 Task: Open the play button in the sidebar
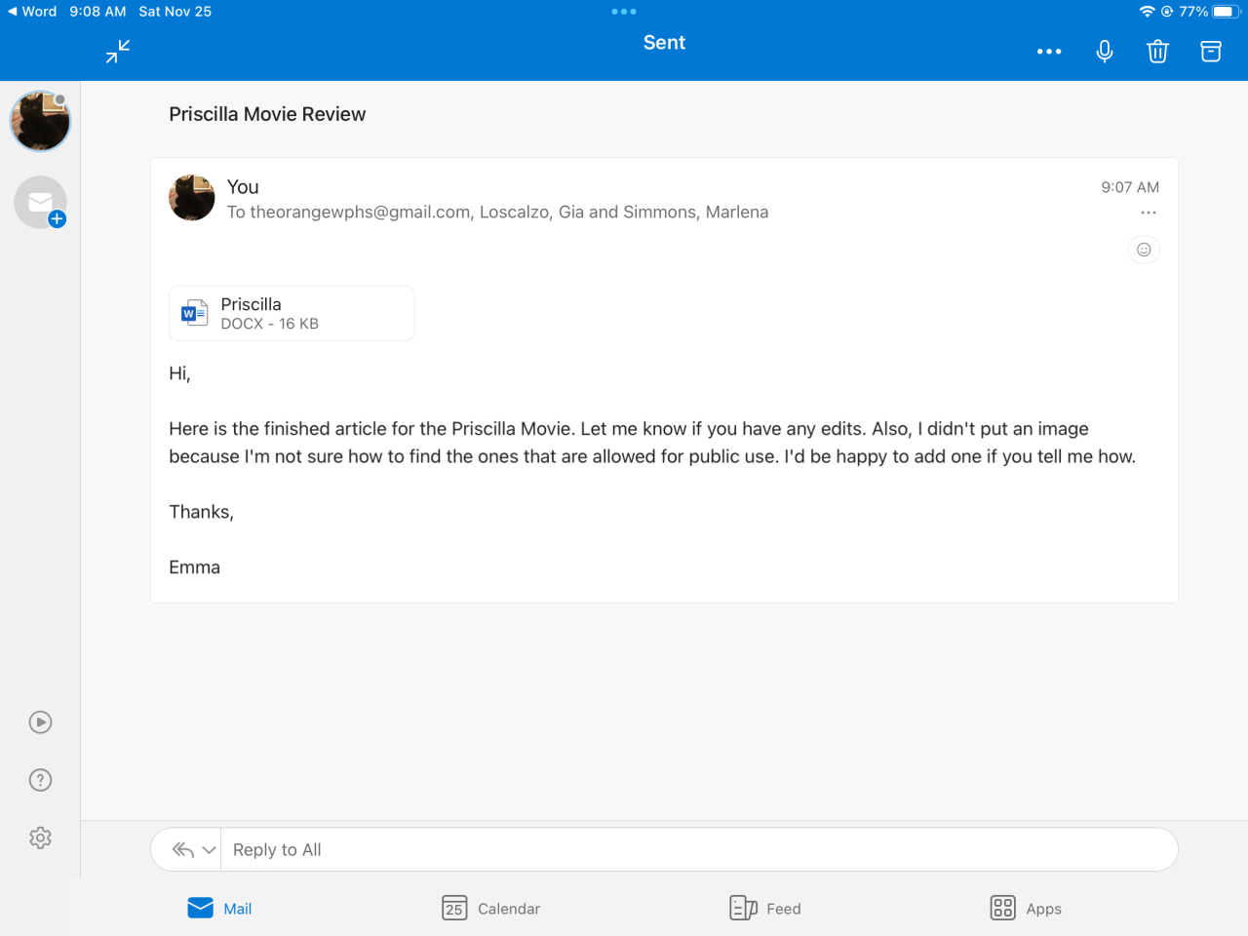[x=40, y=722]
